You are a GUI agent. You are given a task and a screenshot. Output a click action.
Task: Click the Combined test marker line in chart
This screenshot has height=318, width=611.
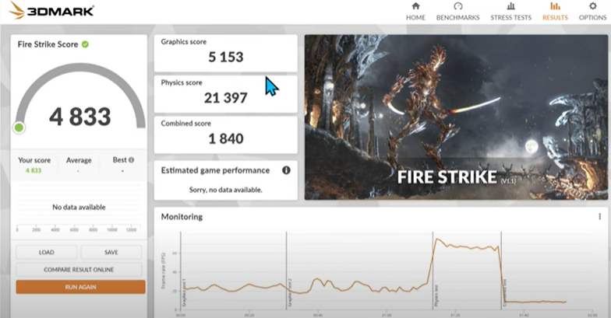click(501, 271)
